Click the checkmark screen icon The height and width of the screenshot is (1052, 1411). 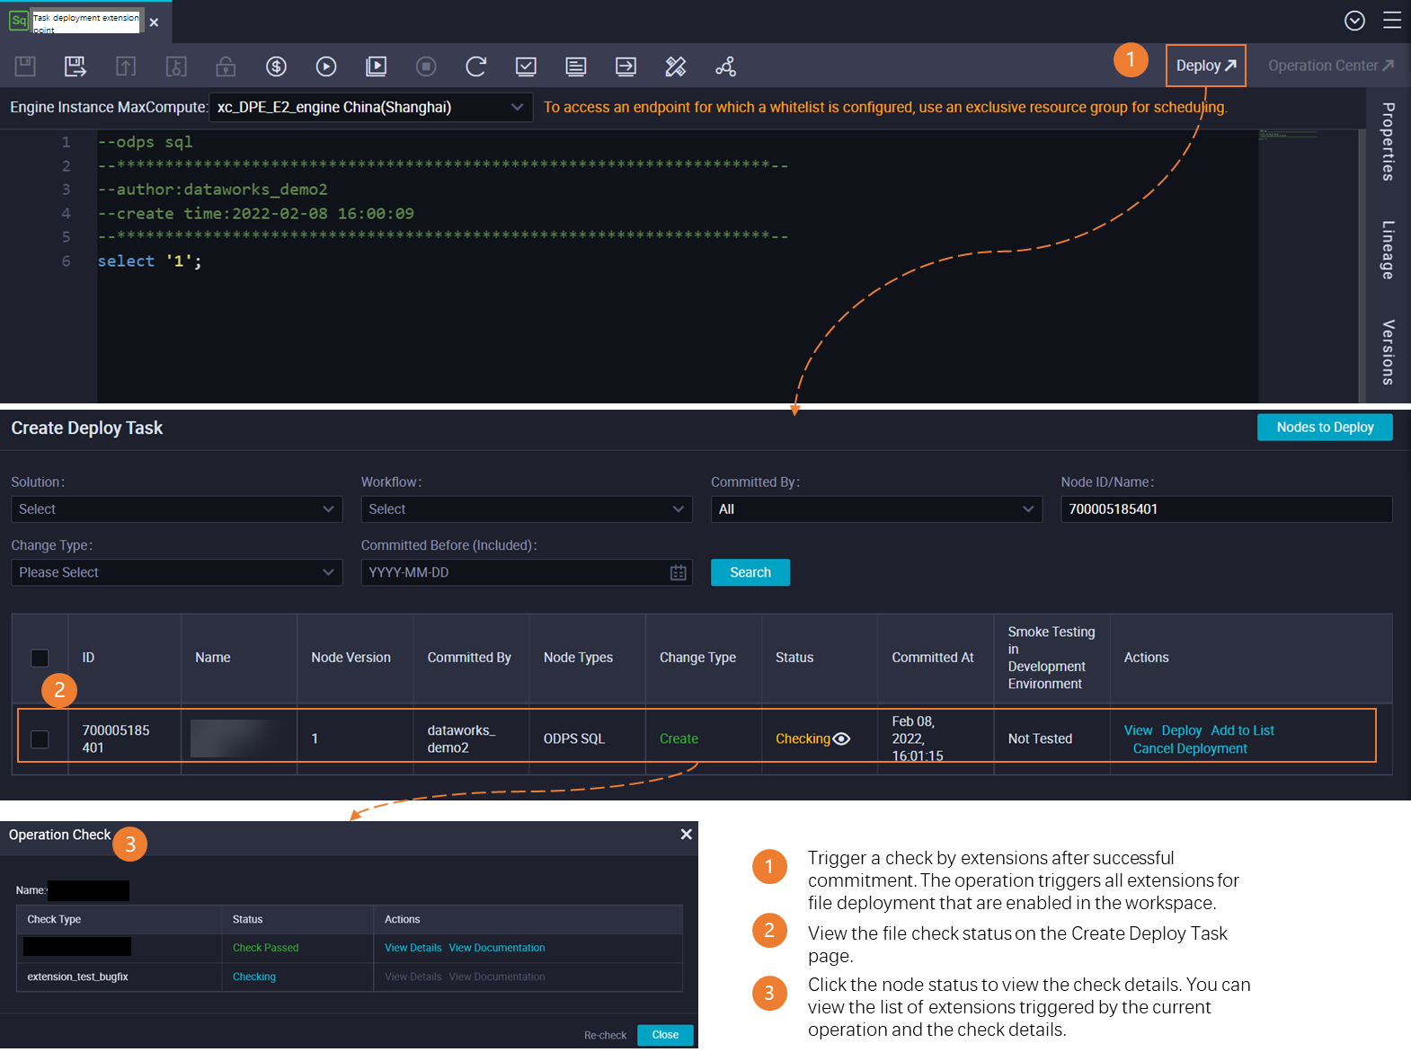(526, 66)
